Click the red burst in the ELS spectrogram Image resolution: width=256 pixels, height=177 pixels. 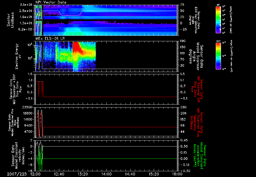76,47
